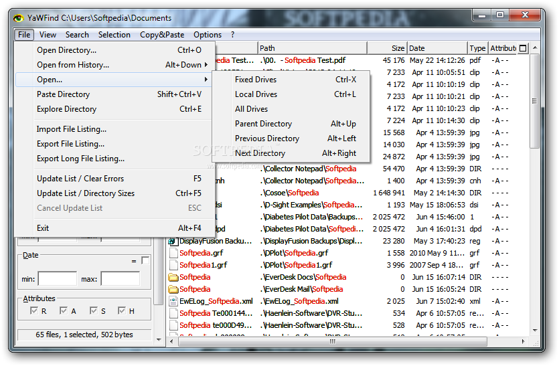Open the File menu
This screenshot has width=559, height=366.
(24, 35)
